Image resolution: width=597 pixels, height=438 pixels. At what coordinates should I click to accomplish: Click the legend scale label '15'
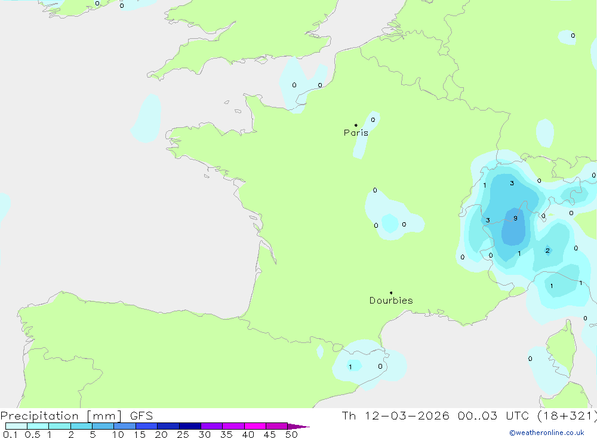coord(139,434)
